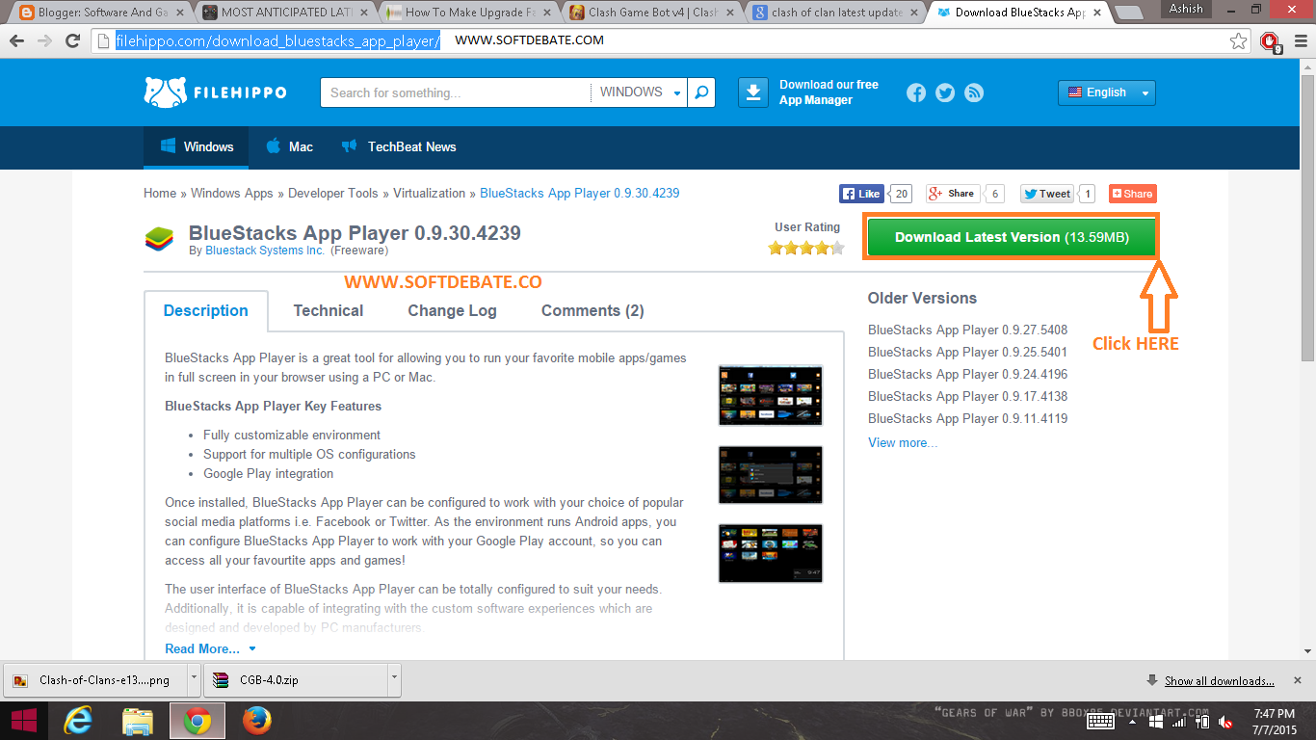The width and height of the screenshot is (1316, 740).
Task: Open File Explorer from taskbar
Action: (x=138, y=721)
